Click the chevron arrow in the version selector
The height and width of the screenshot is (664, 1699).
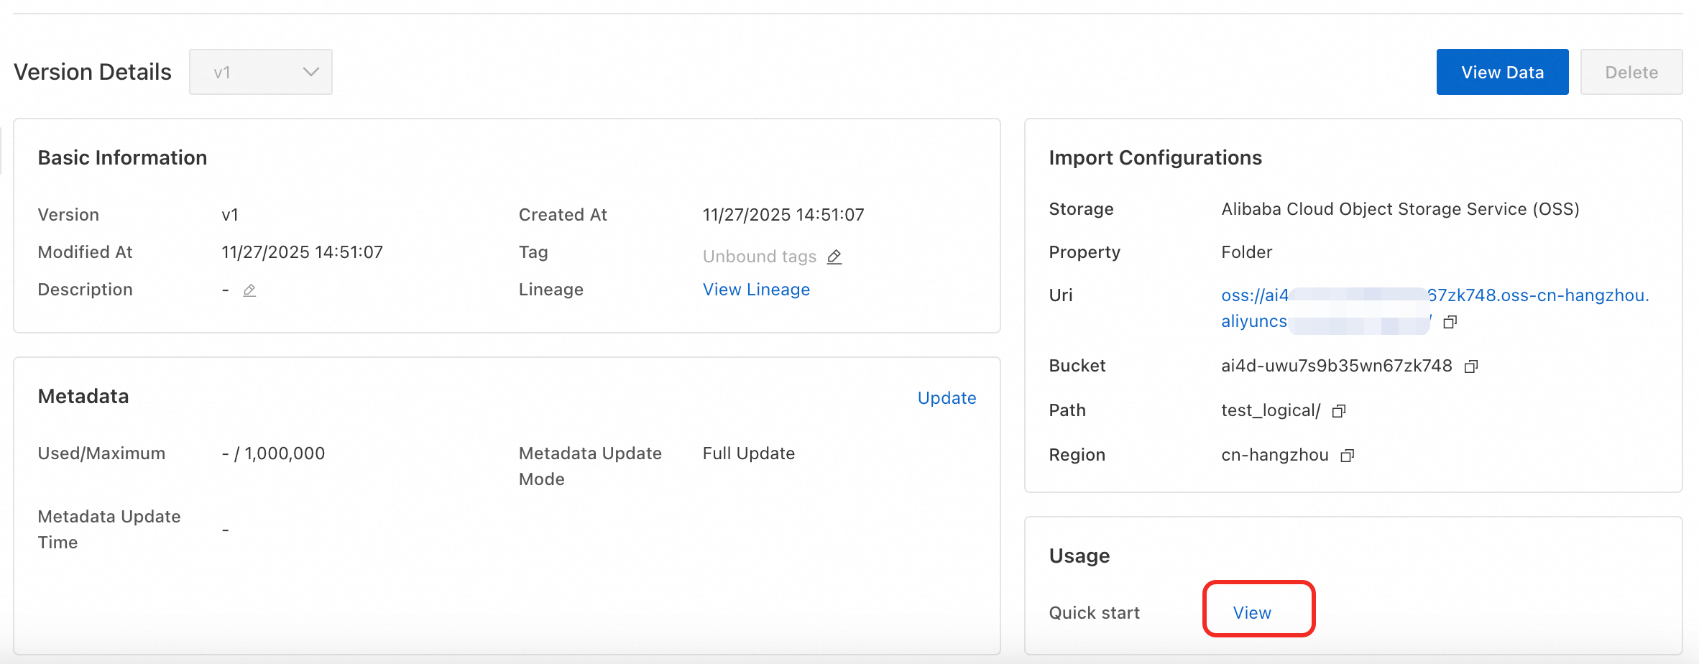click(x=310, y=72)
